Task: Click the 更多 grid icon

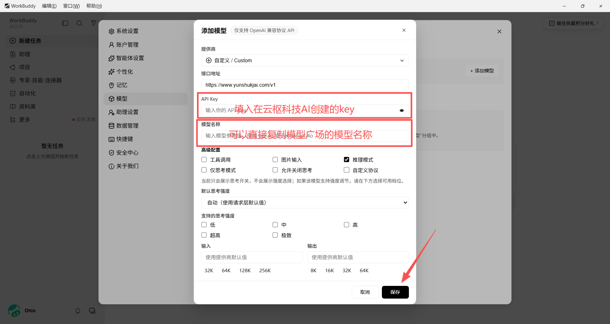Action: (13, 120)
